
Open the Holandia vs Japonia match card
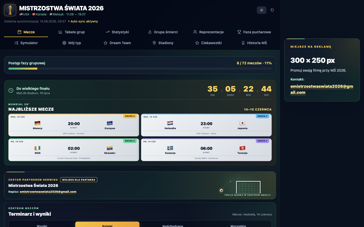point(206,125)
